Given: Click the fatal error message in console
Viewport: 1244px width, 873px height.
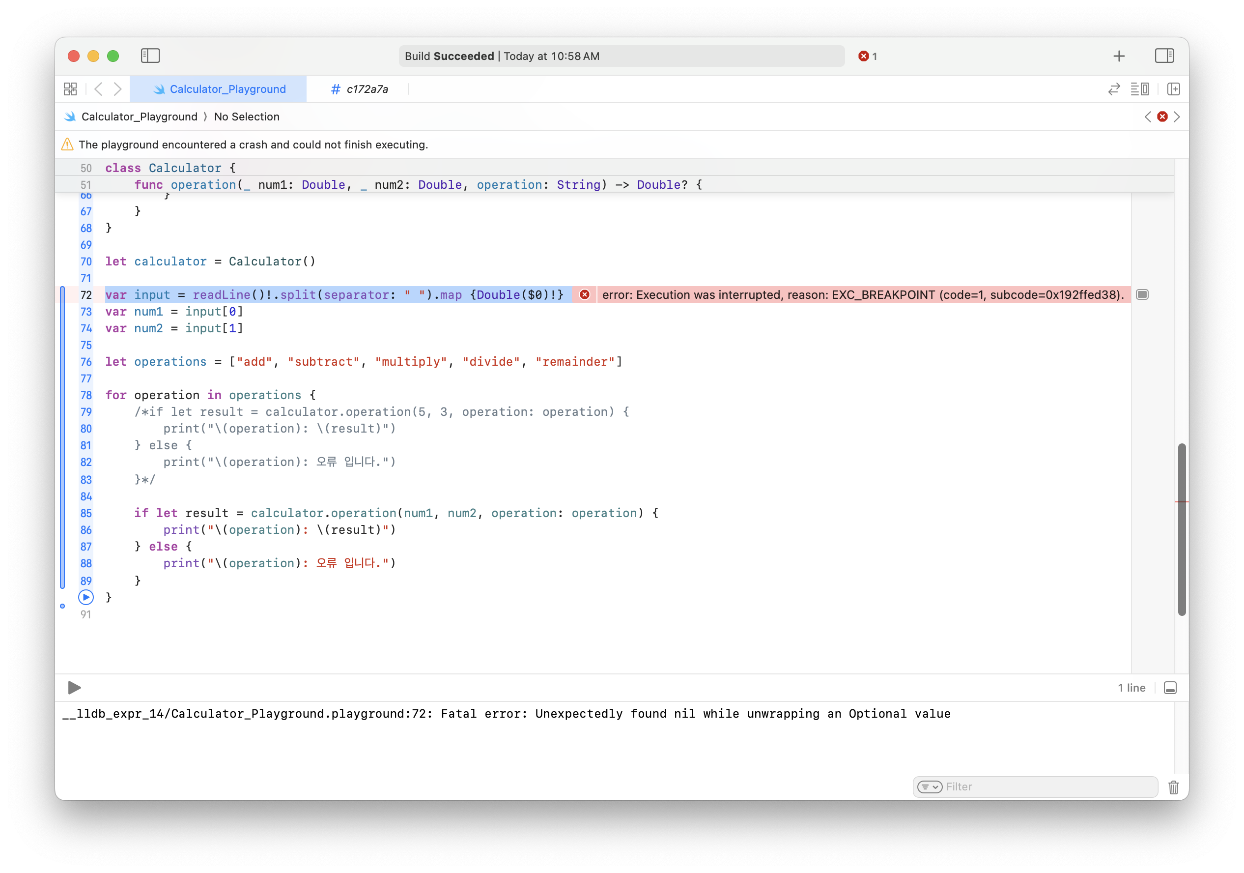Looking at the screenshot, I should tap(507, 714).
